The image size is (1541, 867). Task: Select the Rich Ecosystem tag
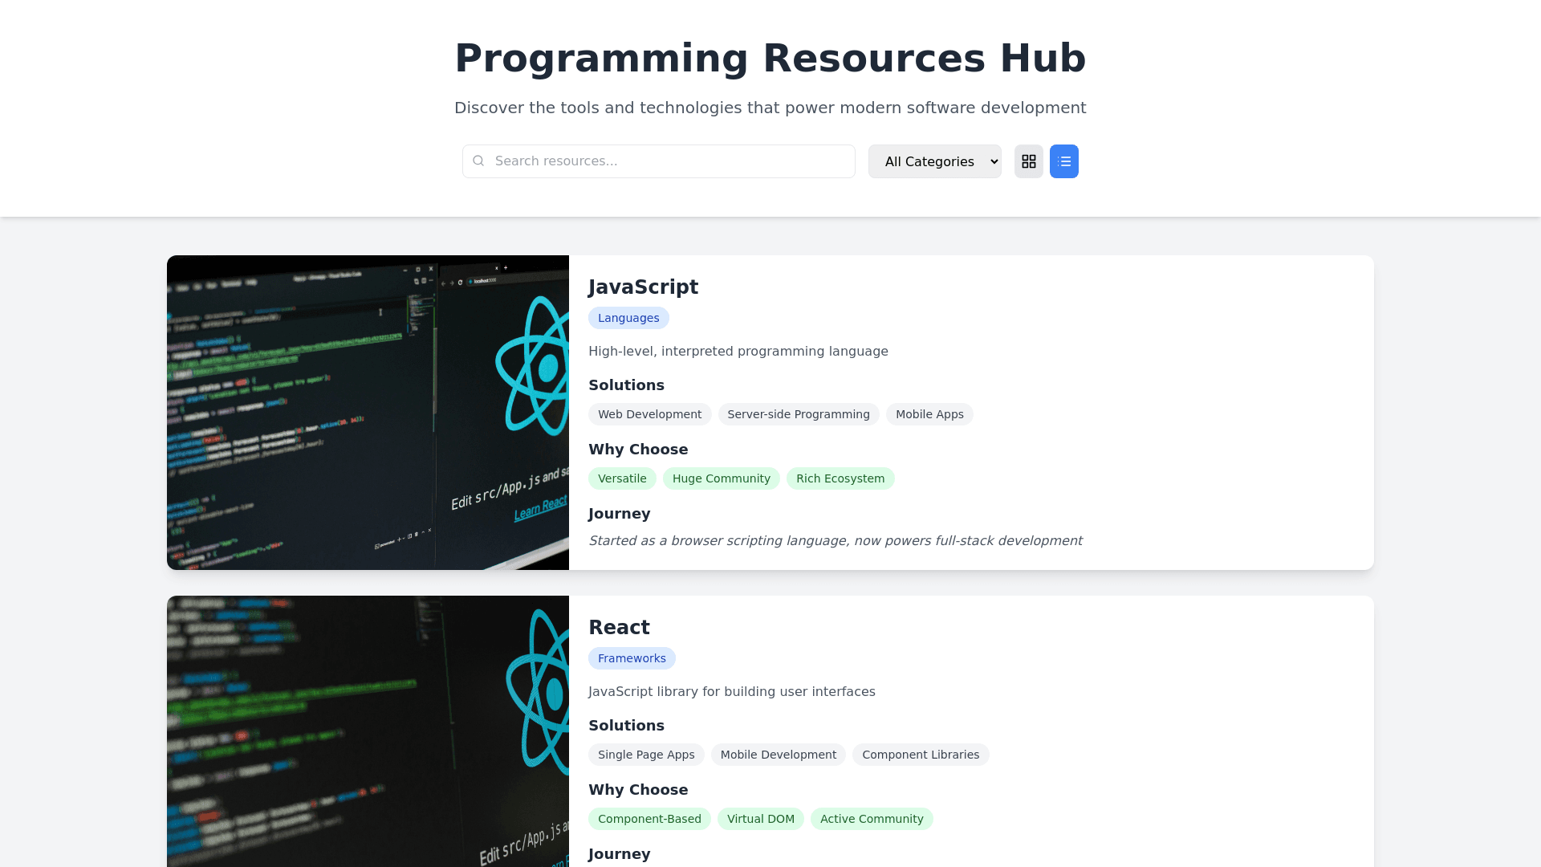point(840,478)
